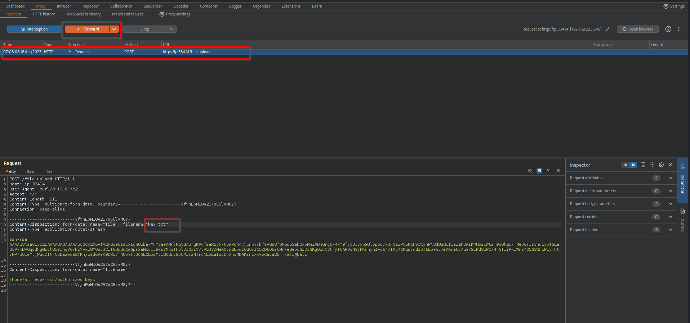Open the Forward button dropdown arrow
The image size is (690, 323).
(114, 29)
